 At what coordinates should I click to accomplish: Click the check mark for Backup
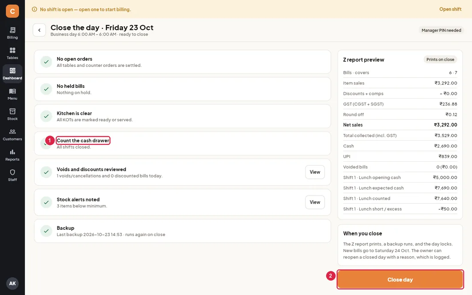pos(46,231)
